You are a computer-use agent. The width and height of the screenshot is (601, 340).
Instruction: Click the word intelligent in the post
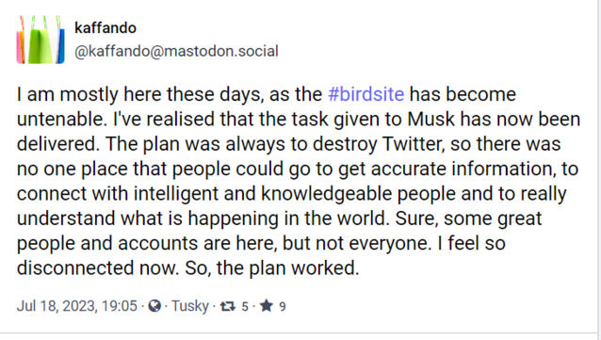point(176,194)
